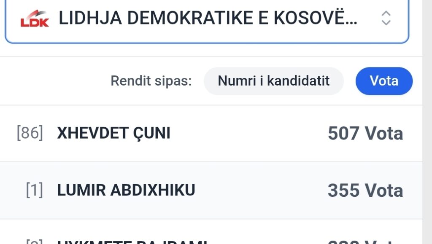Click the up-down chevron on party selector
This screenshot has height=244, width=432.
[x=386, y=18]
